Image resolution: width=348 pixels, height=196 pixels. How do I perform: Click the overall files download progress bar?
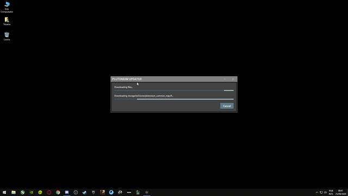(174, 90)
